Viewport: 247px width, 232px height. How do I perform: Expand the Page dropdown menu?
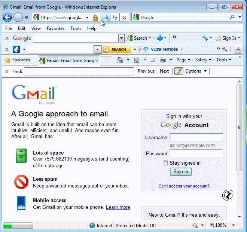pos(183,60)
